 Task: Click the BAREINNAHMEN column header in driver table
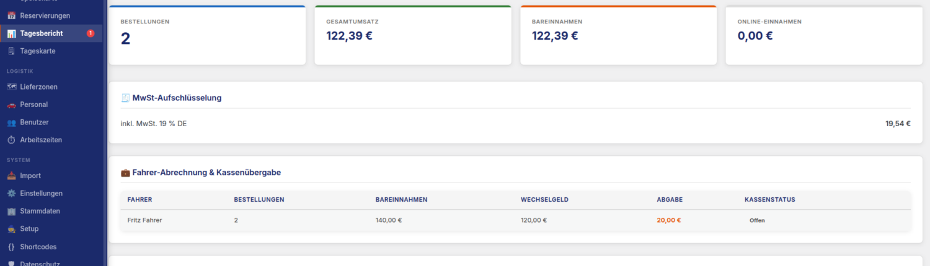(x=402, y=200)
